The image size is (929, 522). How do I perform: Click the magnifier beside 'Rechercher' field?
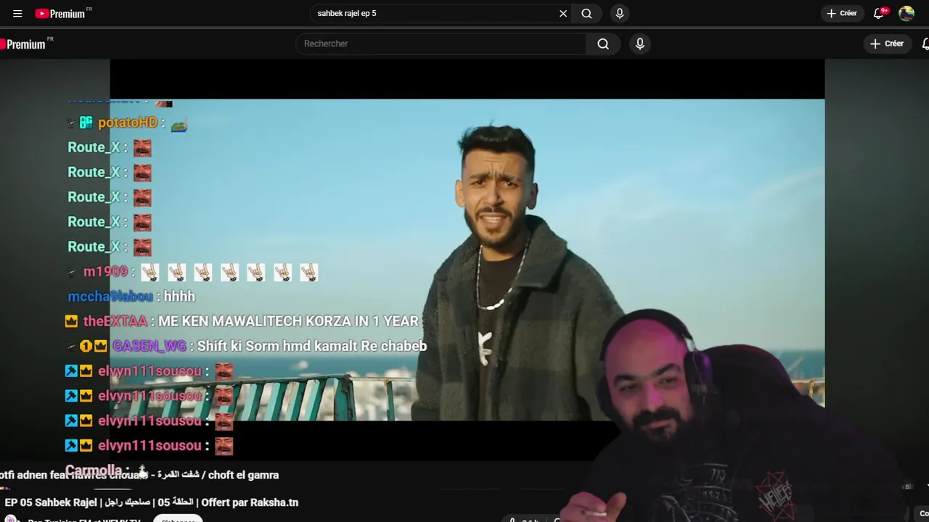(603, 43)
